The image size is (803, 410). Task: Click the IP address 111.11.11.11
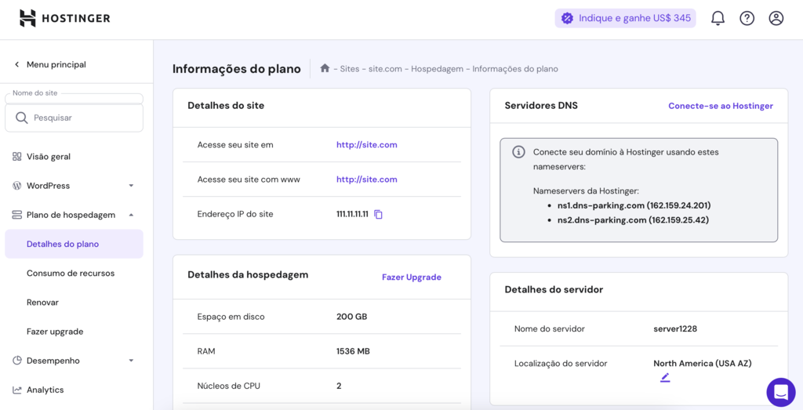click(x=352, y=215)
